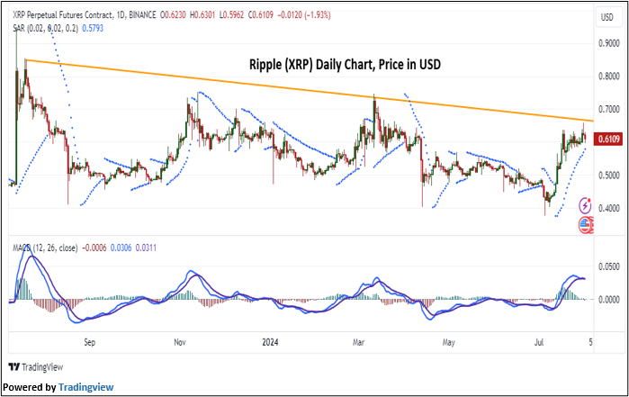Click the MACD histogram value -0.0006
Viewport: 629px width, 397px height.
[94, 248]
